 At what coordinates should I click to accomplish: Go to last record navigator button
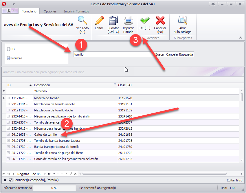54,174
